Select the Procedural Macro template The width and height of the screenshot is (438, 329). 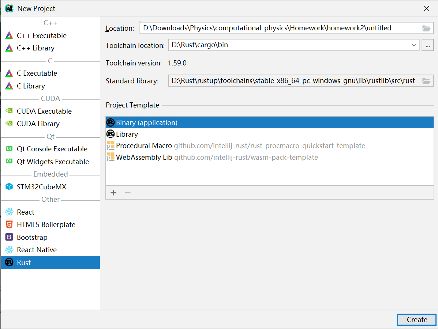(x=270, y=145)
